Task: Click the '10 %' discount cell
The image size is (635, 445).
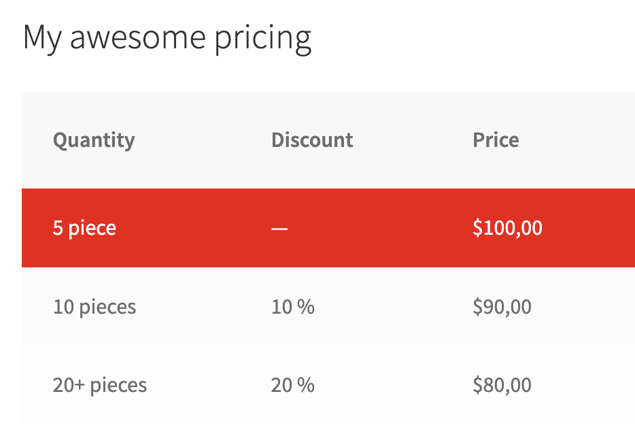Action: point(292,307)
